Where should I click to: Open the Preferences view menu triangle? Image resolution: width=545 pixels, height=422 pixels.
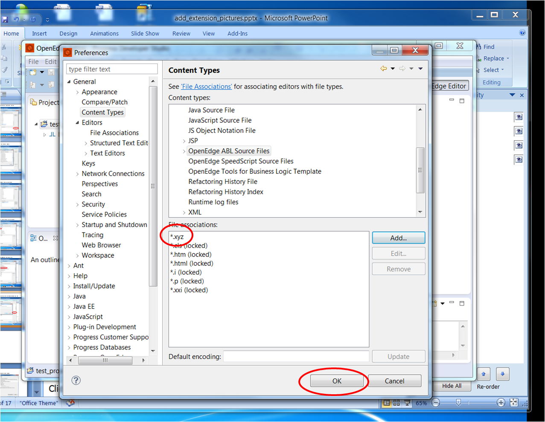tap(420, 69)
